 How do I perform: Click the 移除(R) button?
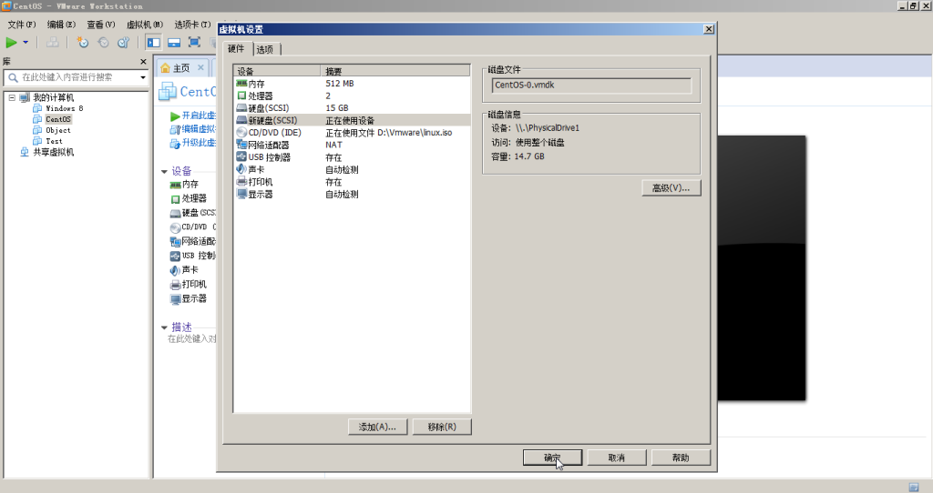(442, 427)
